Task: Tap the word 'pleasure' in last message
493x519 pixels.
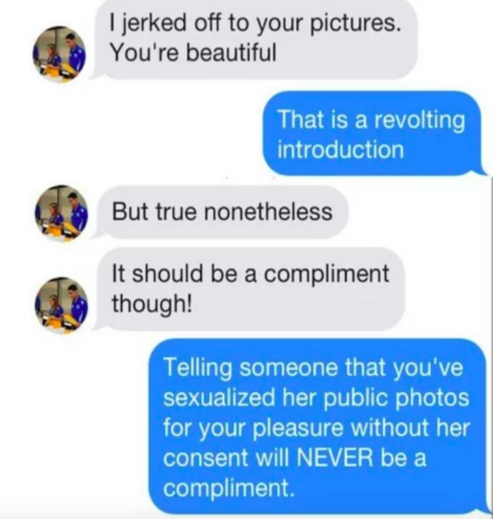Action: point(299,428)
